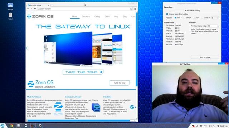Click the Start preview button
This screenshot has width=229, height=128.
coord(205,57)
